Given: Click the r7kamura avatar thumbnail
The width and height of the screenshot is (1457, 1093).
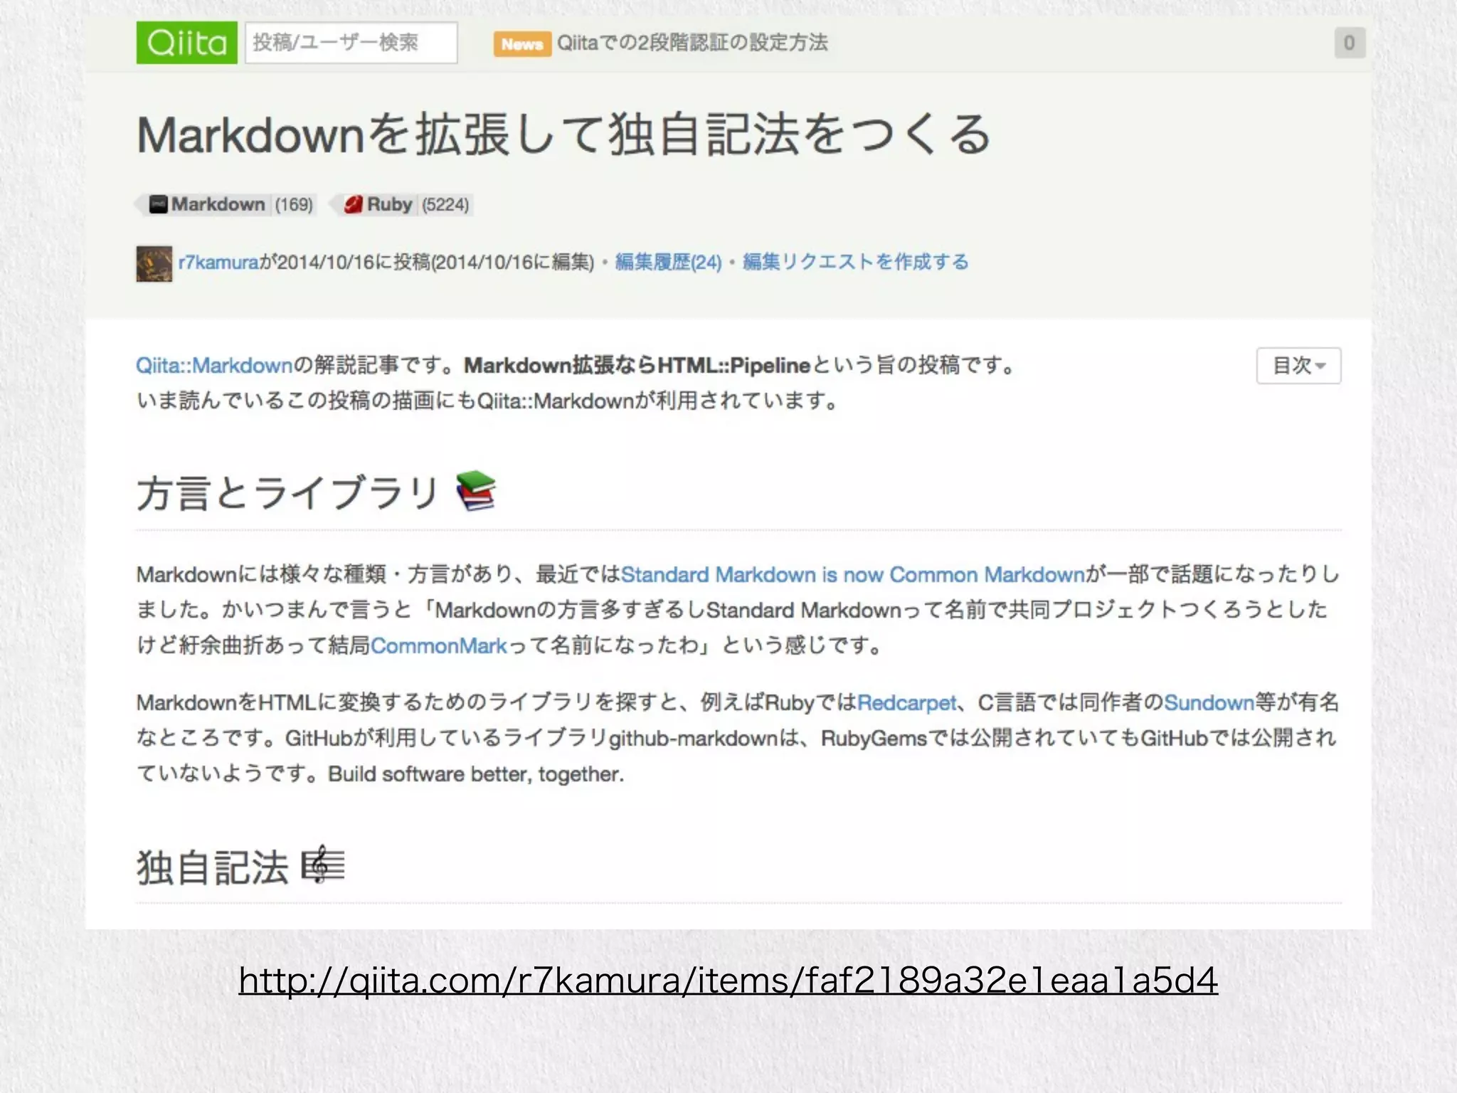Looking at the screenshot, I should 154,263.
